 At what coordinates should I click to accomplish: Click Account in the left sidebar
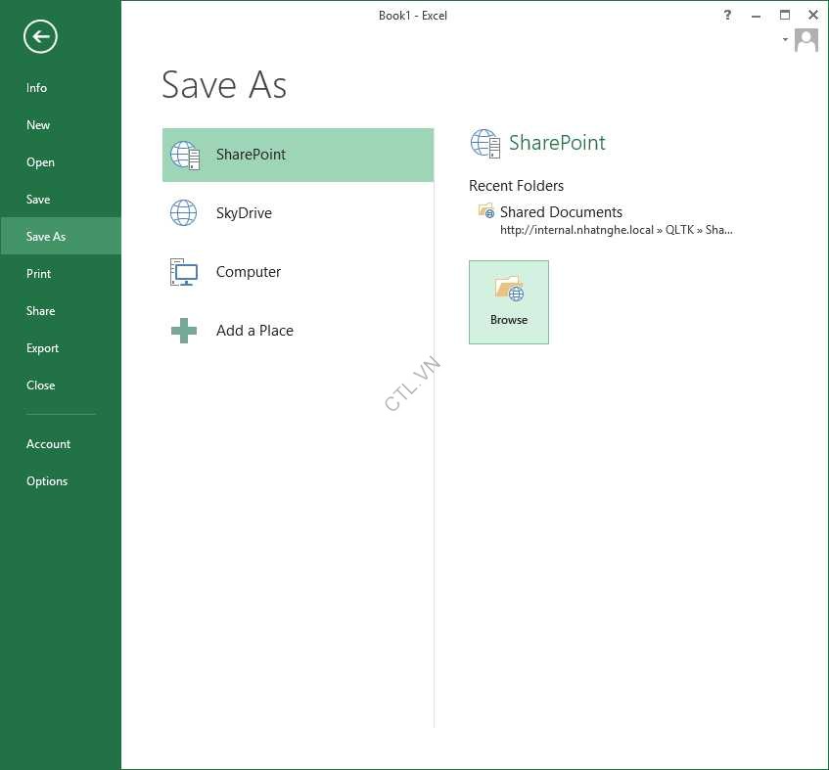coord(49,444)
